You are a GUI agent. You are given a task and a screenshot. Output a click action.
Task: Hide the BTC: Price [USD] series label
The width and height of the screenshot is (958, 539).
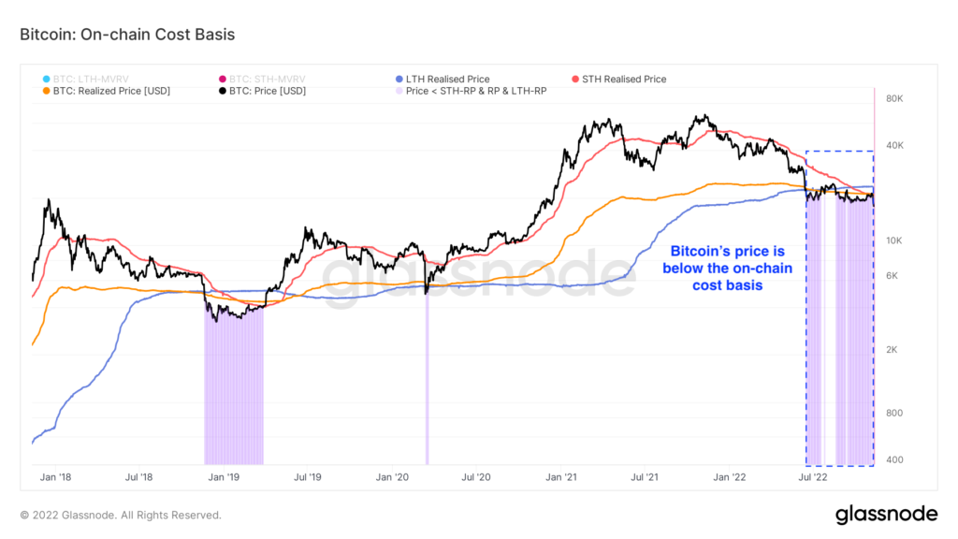[x=268, y=91]
